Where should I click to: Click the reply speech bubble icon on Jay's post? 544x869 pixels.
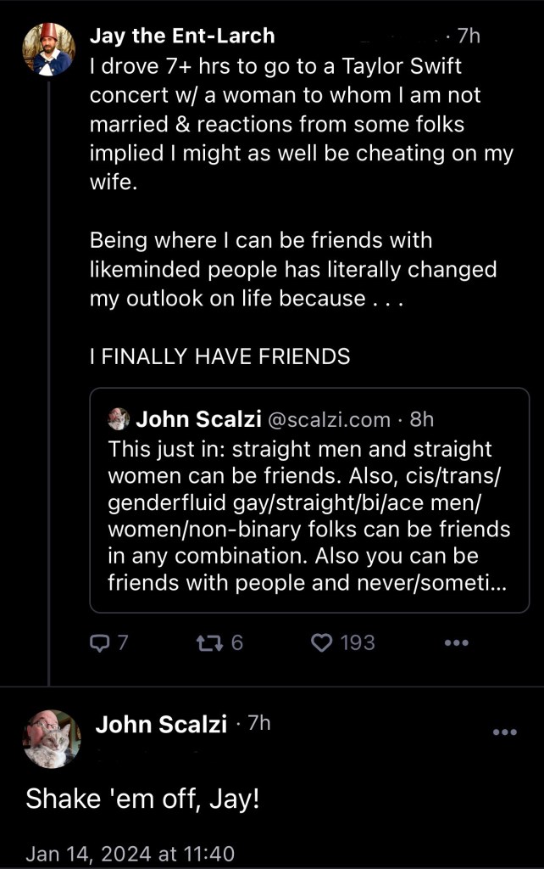pyautogui.click(x=99, y=643)
